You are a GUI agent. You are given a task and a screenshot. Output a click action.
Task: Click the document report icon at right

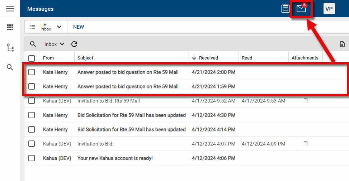[342, 44]
